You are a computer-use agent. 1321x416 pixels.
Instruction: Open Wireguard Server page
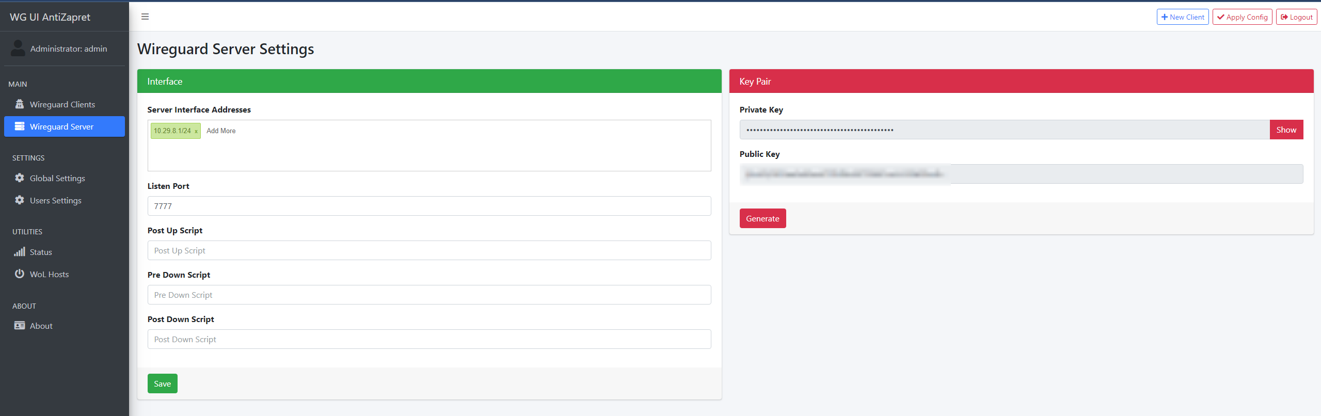click(x=65, y=126)
